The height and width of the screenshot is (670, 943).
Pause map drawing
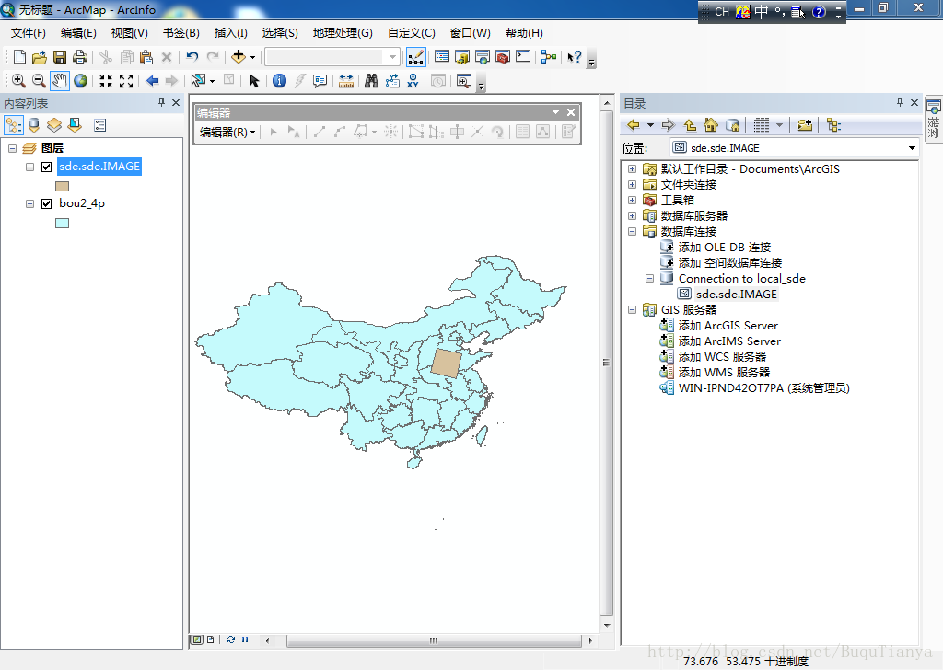(x=245, y=640)
